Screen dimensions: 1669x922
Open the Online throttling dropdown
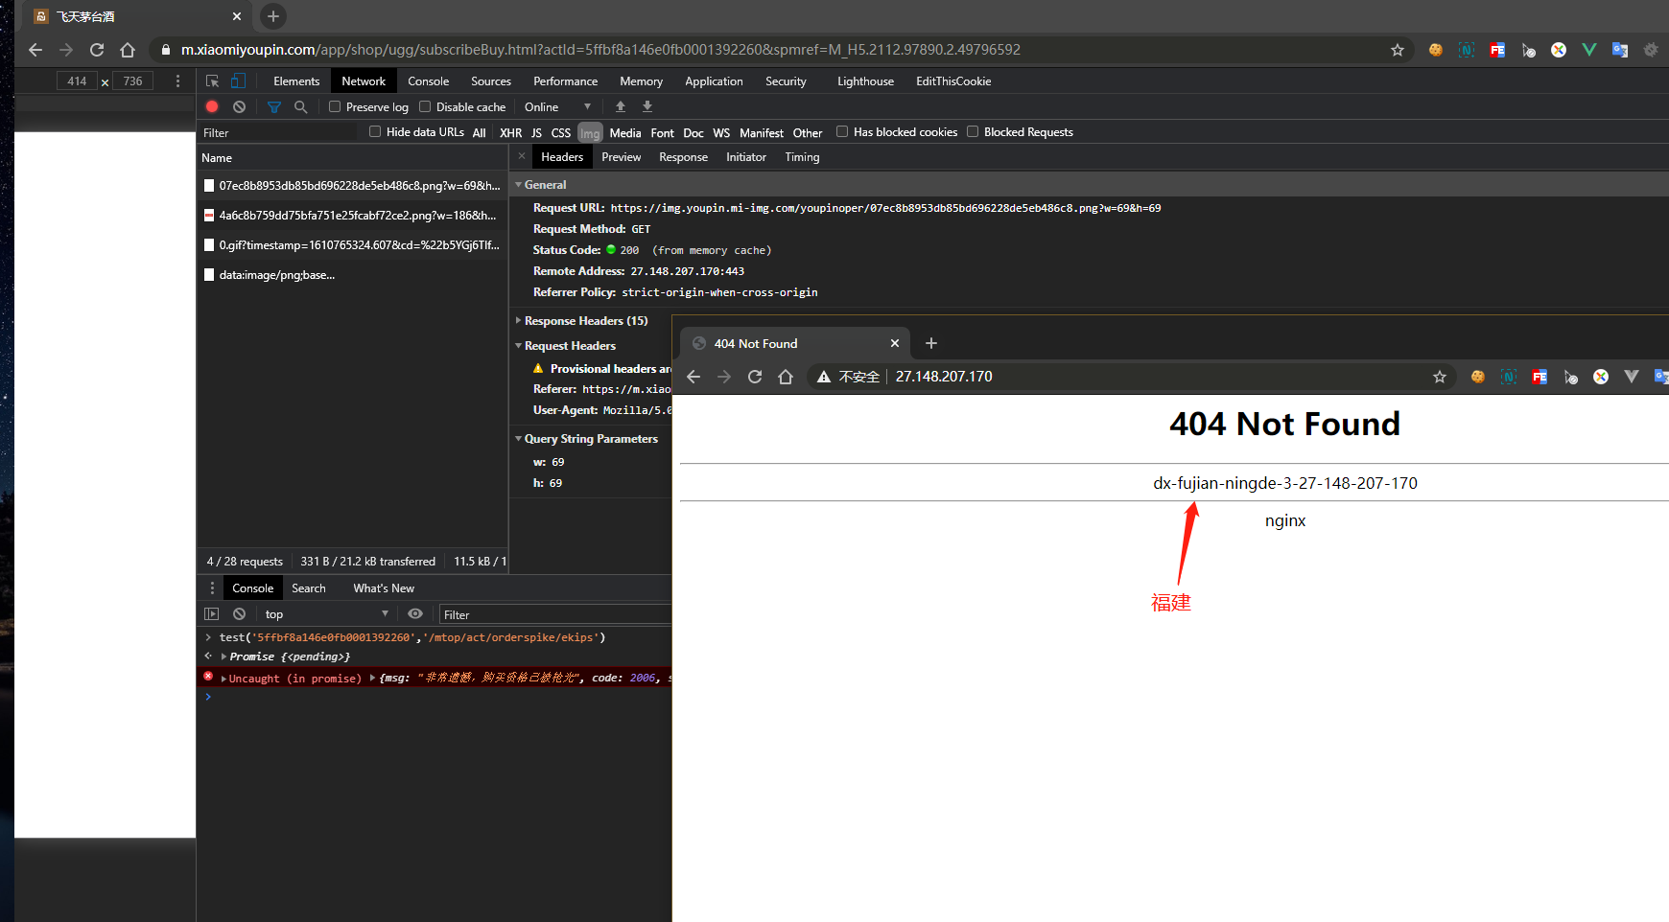[557, 106]
